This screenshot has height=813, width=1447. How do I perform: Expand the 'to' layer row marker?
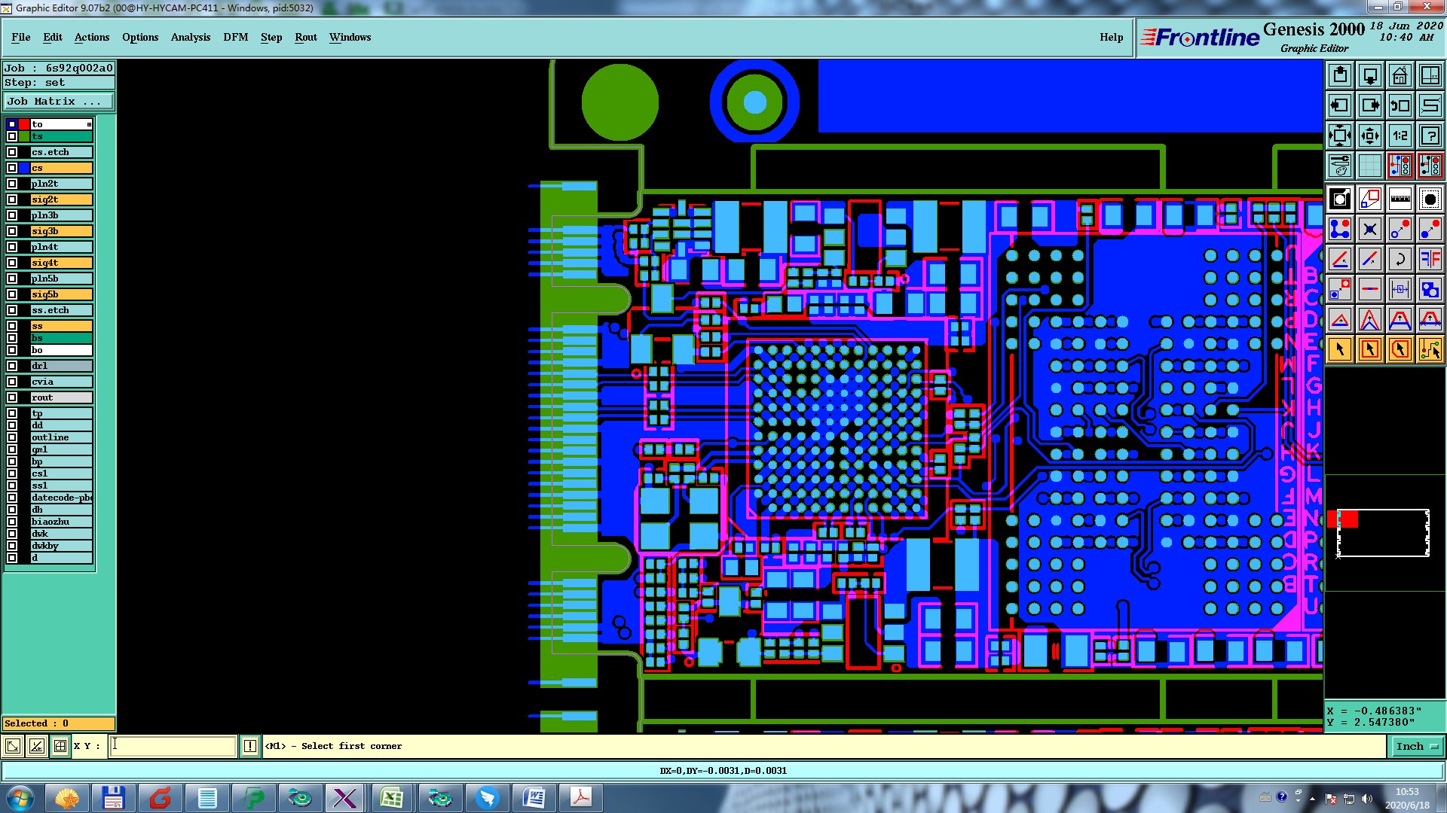pos(89,124)
